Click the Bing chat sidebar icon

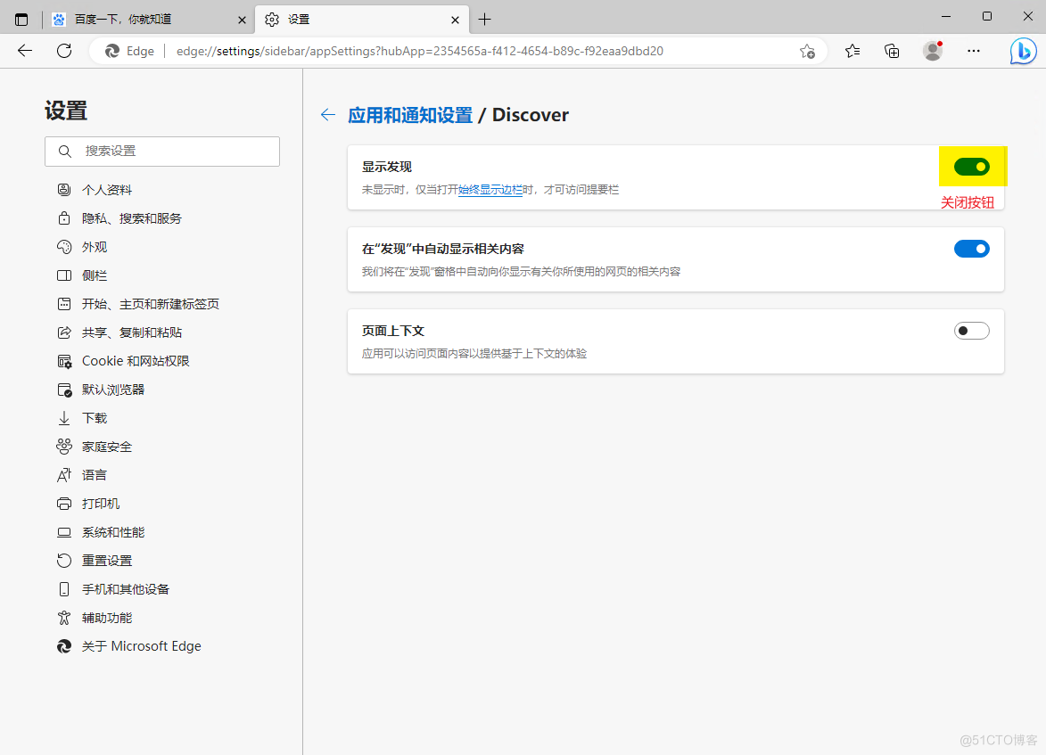pos(1023,52)
